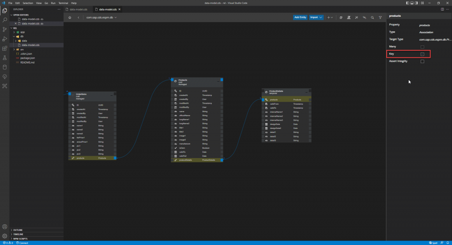
Task: Open the Extensions view
Action: pos(4,49)
